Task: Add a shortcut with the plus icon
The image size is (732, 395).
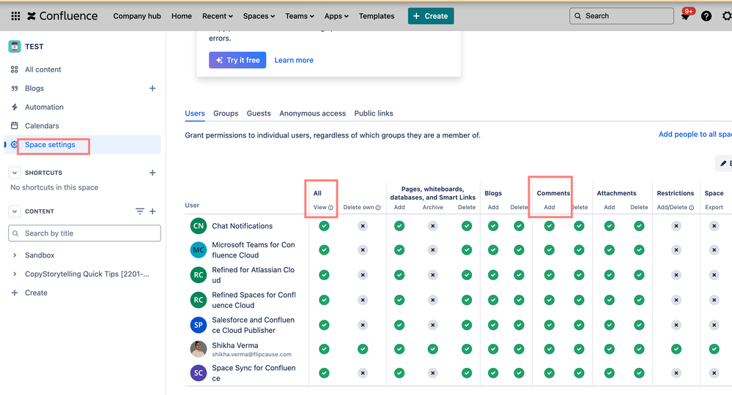Action: [x=152, y=173]
